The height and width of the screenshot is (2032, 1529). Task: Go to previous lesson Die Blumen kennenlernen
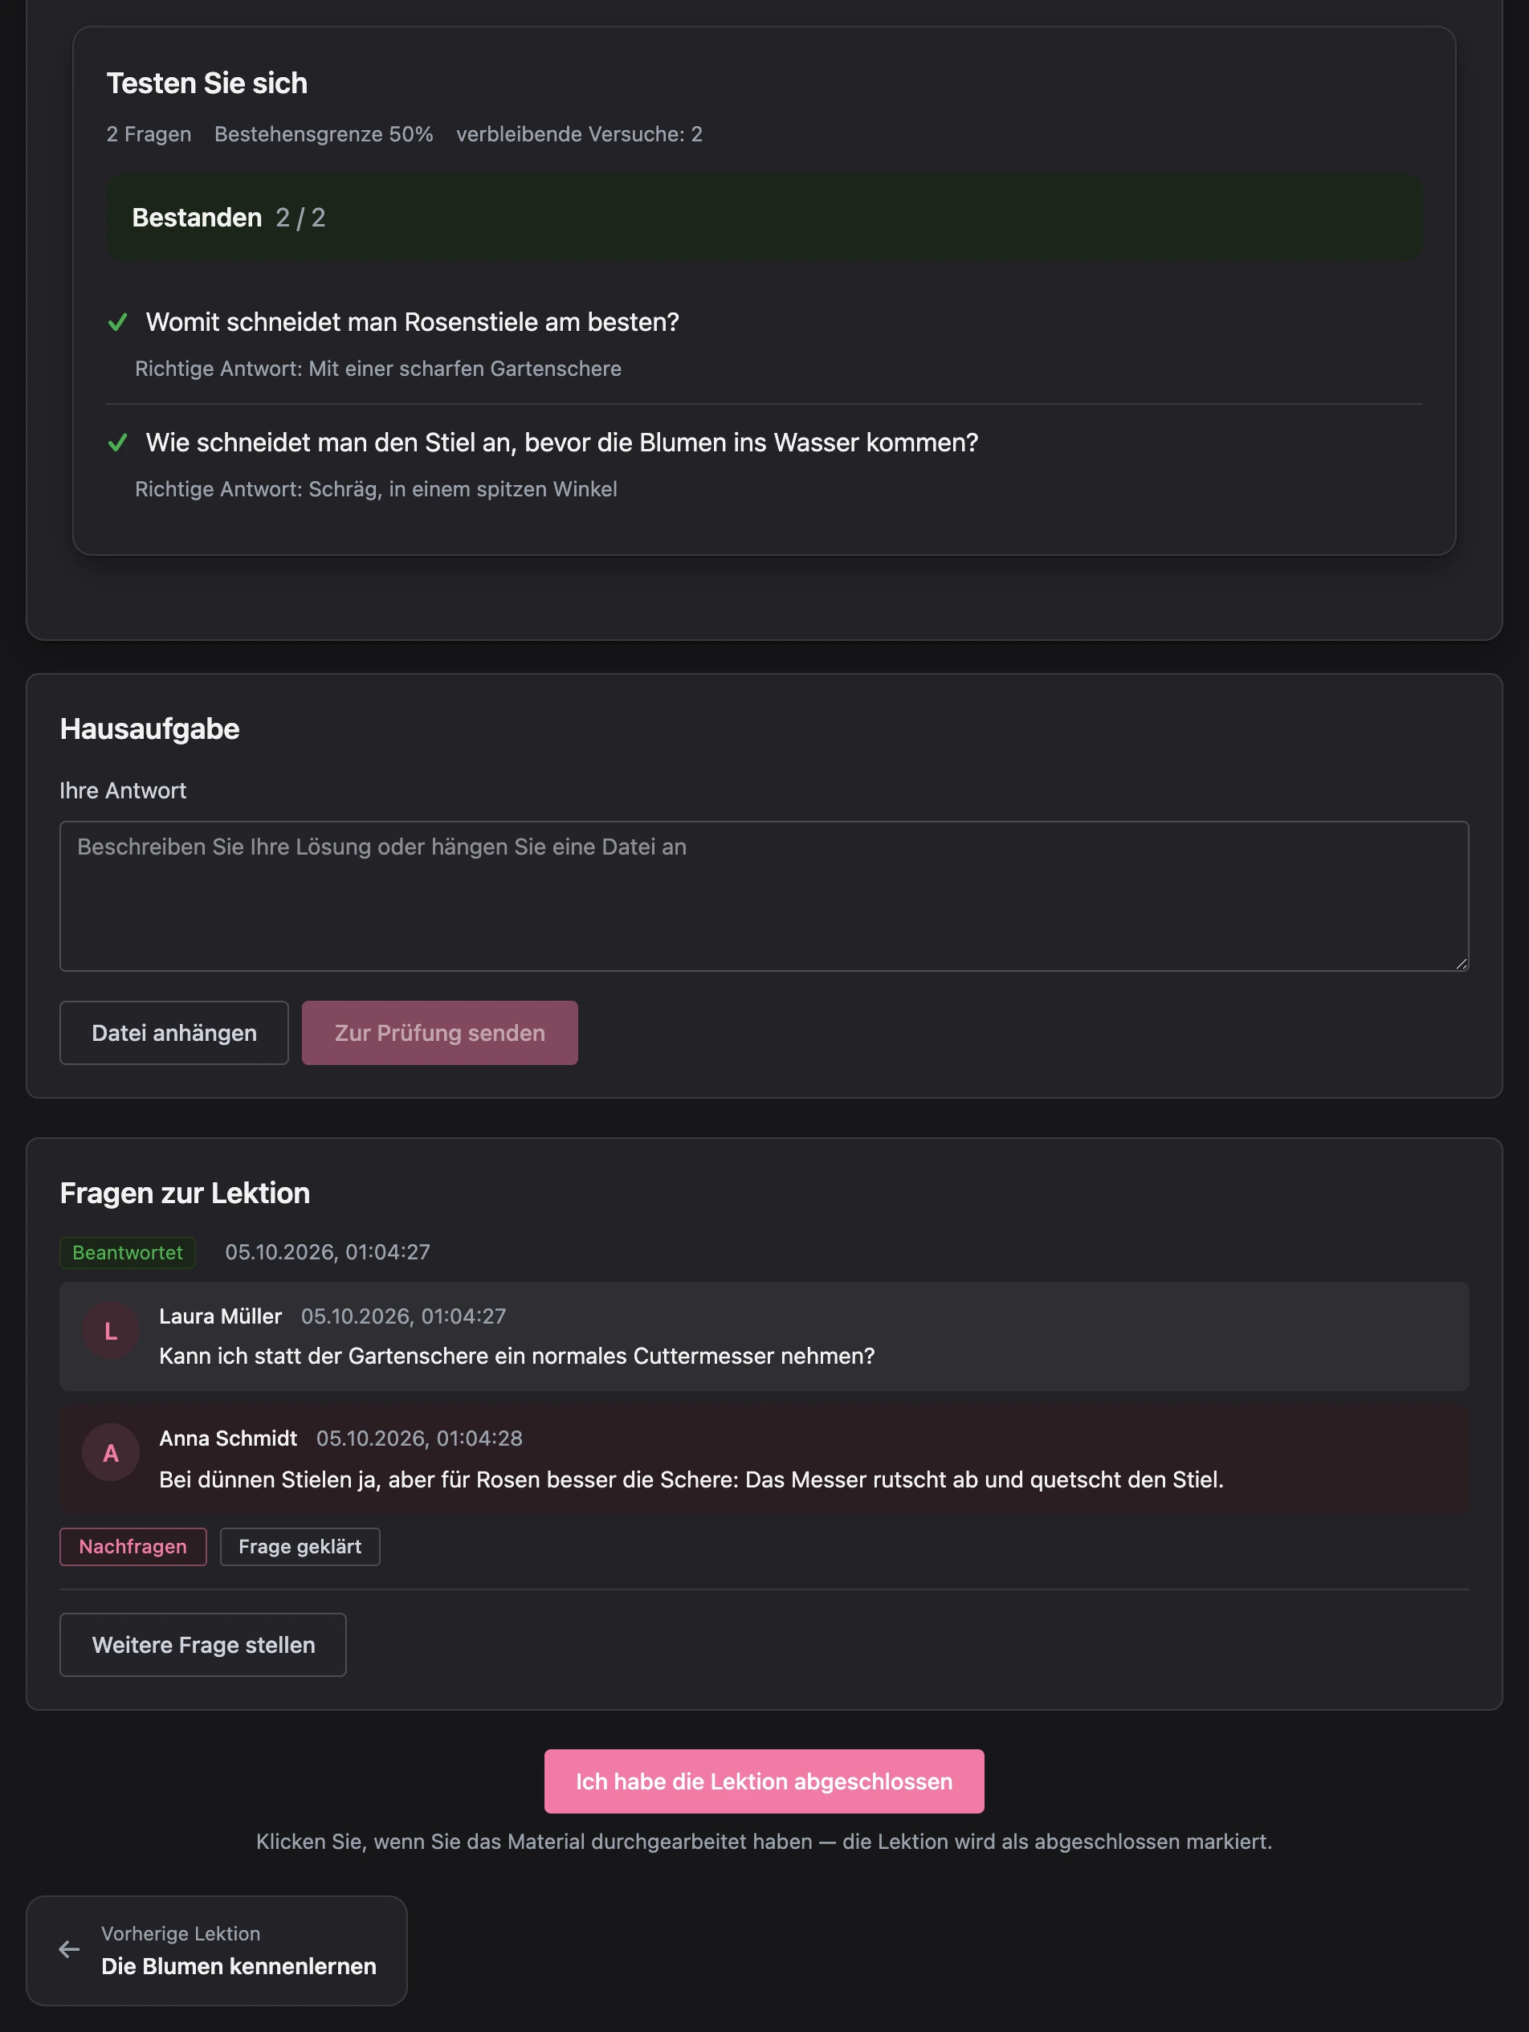(217, 1950)
